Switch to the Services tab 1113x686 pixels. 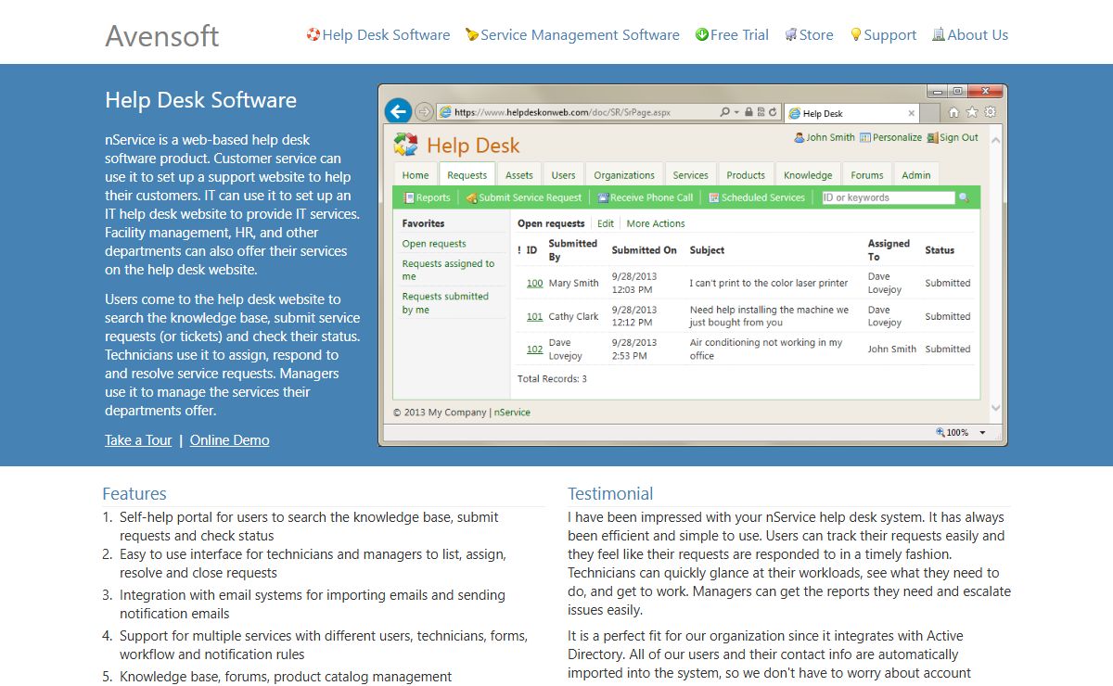691,174
